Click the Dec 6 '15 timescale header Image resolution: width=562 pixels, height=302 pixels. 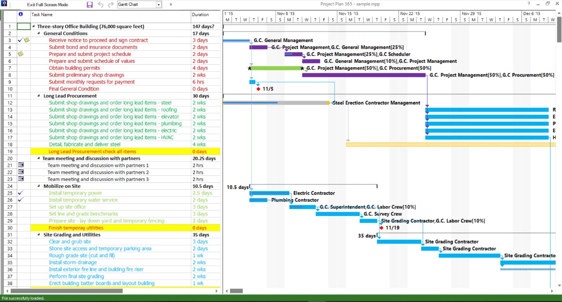539,13
